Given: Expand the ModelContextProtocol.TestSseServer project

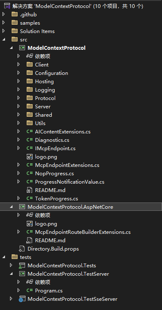Looking at the screenshot, I should pos(11,299).
